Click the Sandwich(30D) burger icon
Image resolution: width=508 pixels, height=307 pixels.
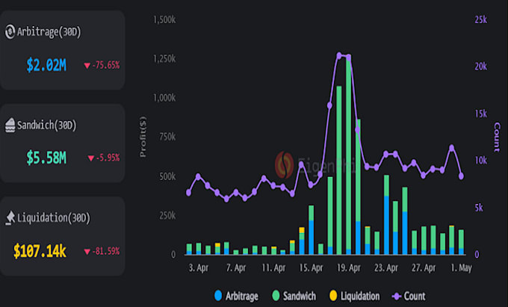[10, 124]
